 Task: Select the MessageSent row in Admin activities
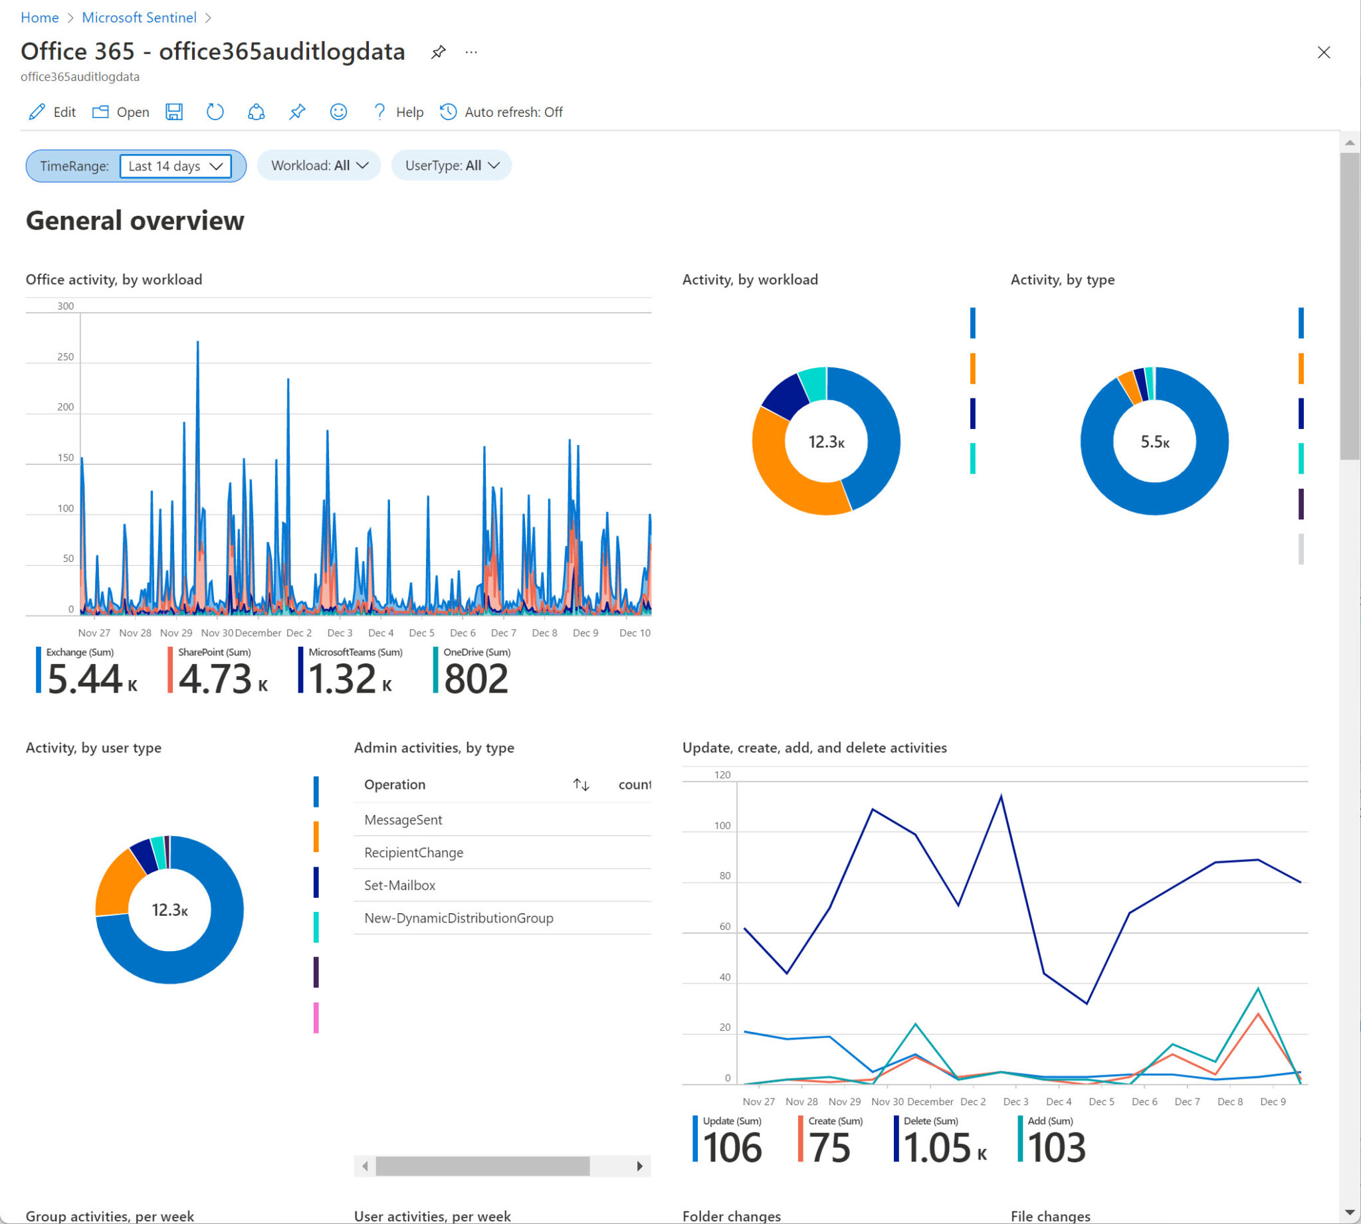point(403,820)
